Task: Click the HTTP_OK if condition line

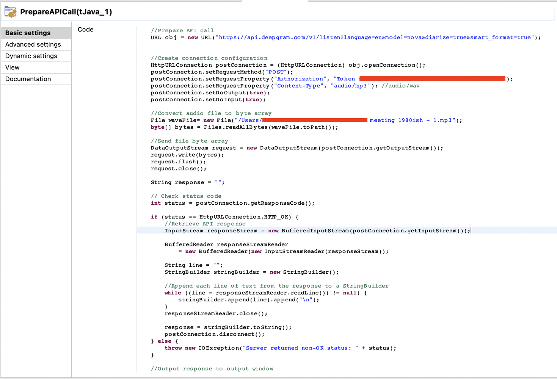Action: (x=224, y=217)
